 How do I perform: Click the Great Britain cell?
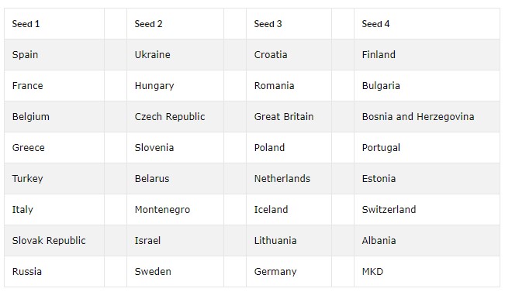[284, 116]
